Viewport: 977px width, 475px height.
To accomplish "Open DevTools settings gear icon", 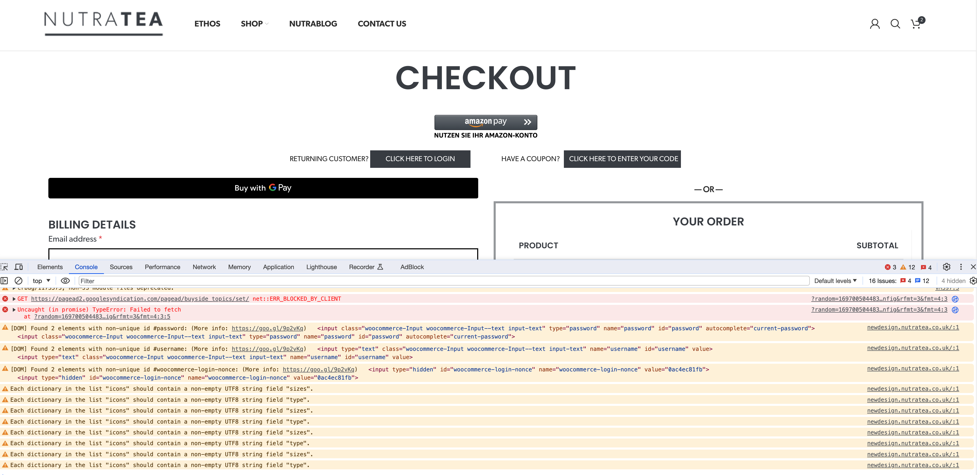I will click(x=946, y=267).
